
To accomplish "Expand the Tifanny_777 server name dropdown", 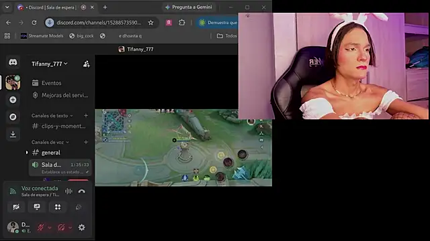I will coord(49,64).
